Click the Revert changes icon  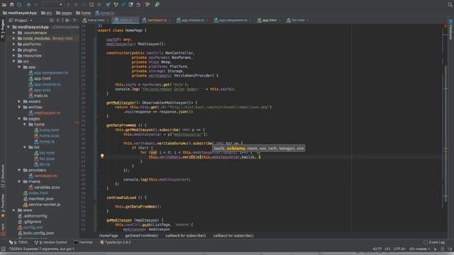pos(138,5)
